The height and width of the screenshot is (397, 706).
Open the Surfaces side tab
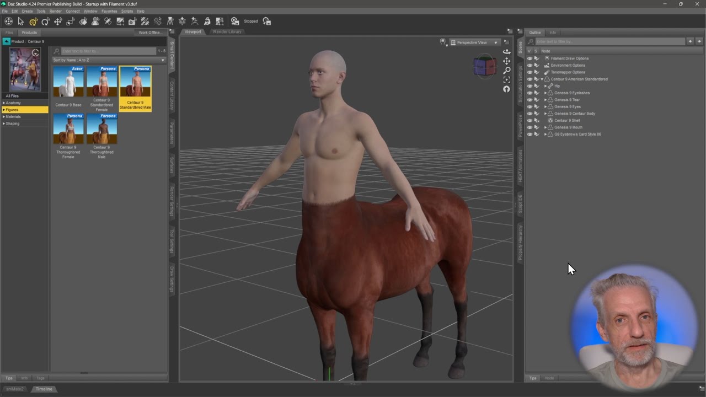pos(172,164)
